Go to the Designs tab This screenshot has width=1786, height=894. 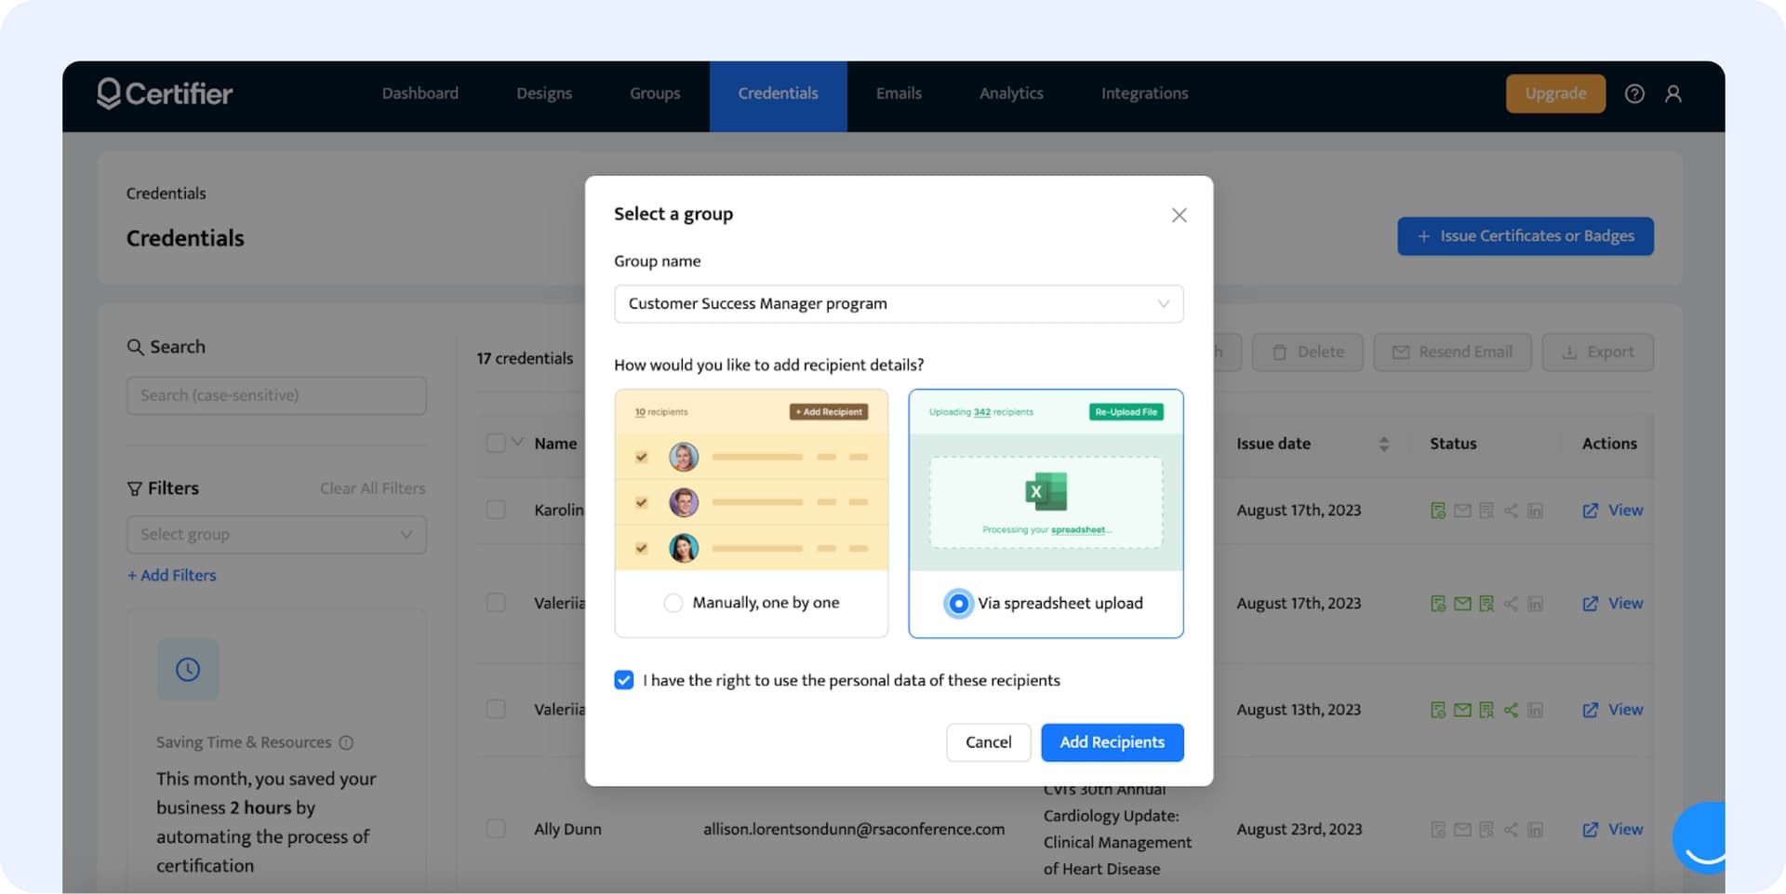click(x=544, y=94)
